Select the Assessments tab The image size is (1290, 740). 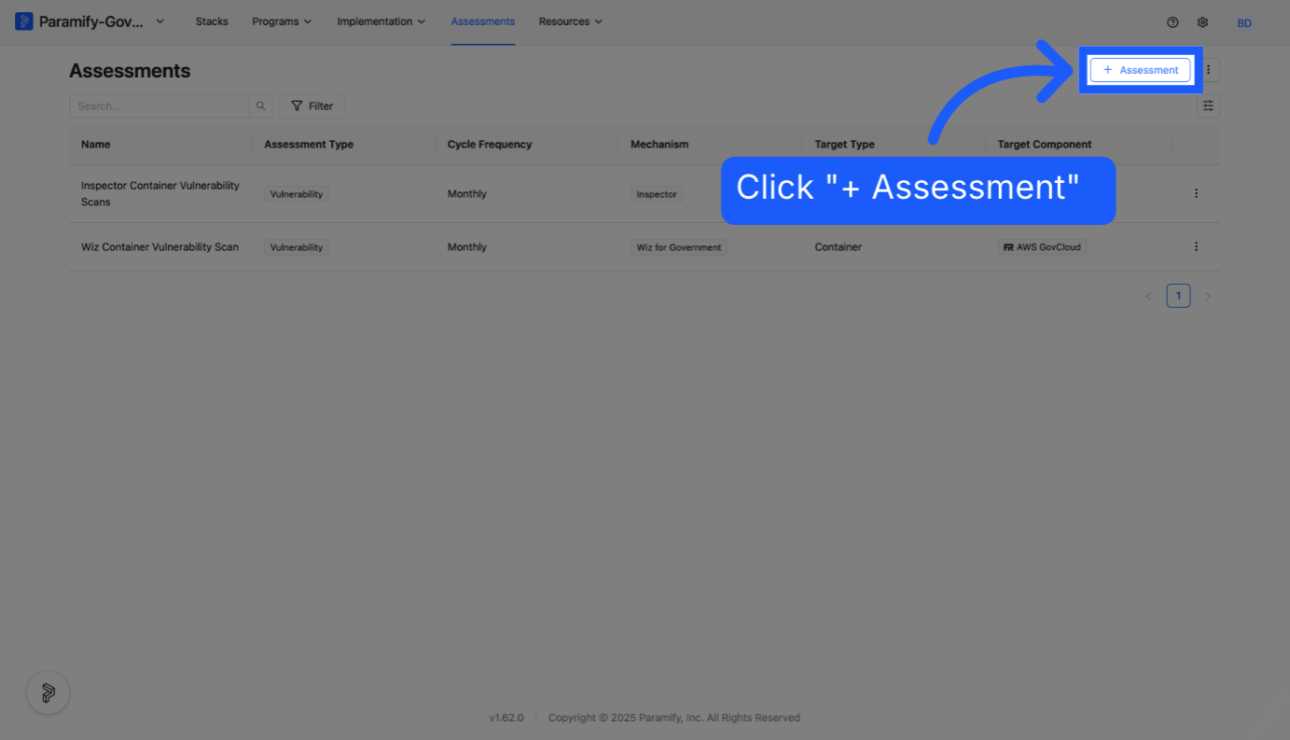click(483, 21)
